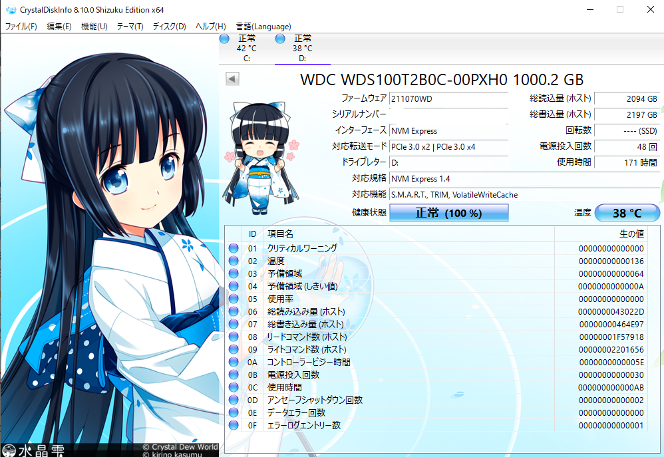Click the ファームウェア field showing 211070WD
Screen dimensions: 664x457
448,98
